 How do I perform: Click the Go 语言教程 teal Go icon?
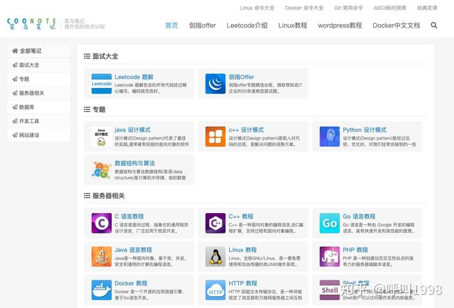(330, 223)
